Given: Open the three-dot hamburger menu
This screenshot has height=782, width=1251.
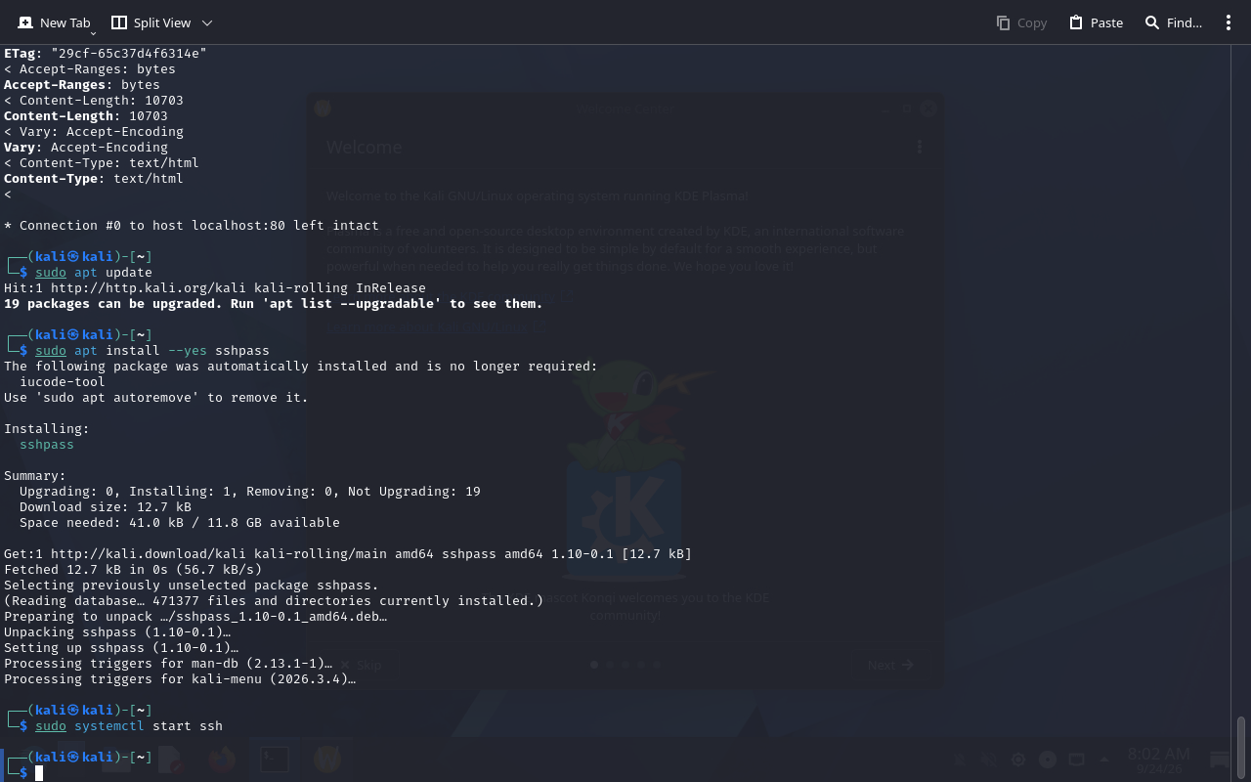Looking at the screenshot, I should [1229, 22].
